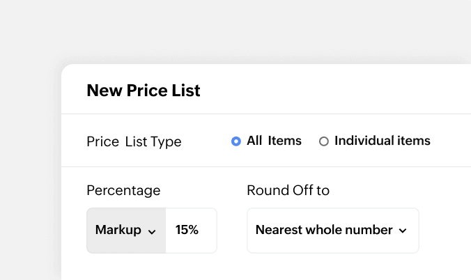Select the All Items radio button
The height and width of the screenshot is (280, 471).
pyautogui.click(x=236, y=141)
